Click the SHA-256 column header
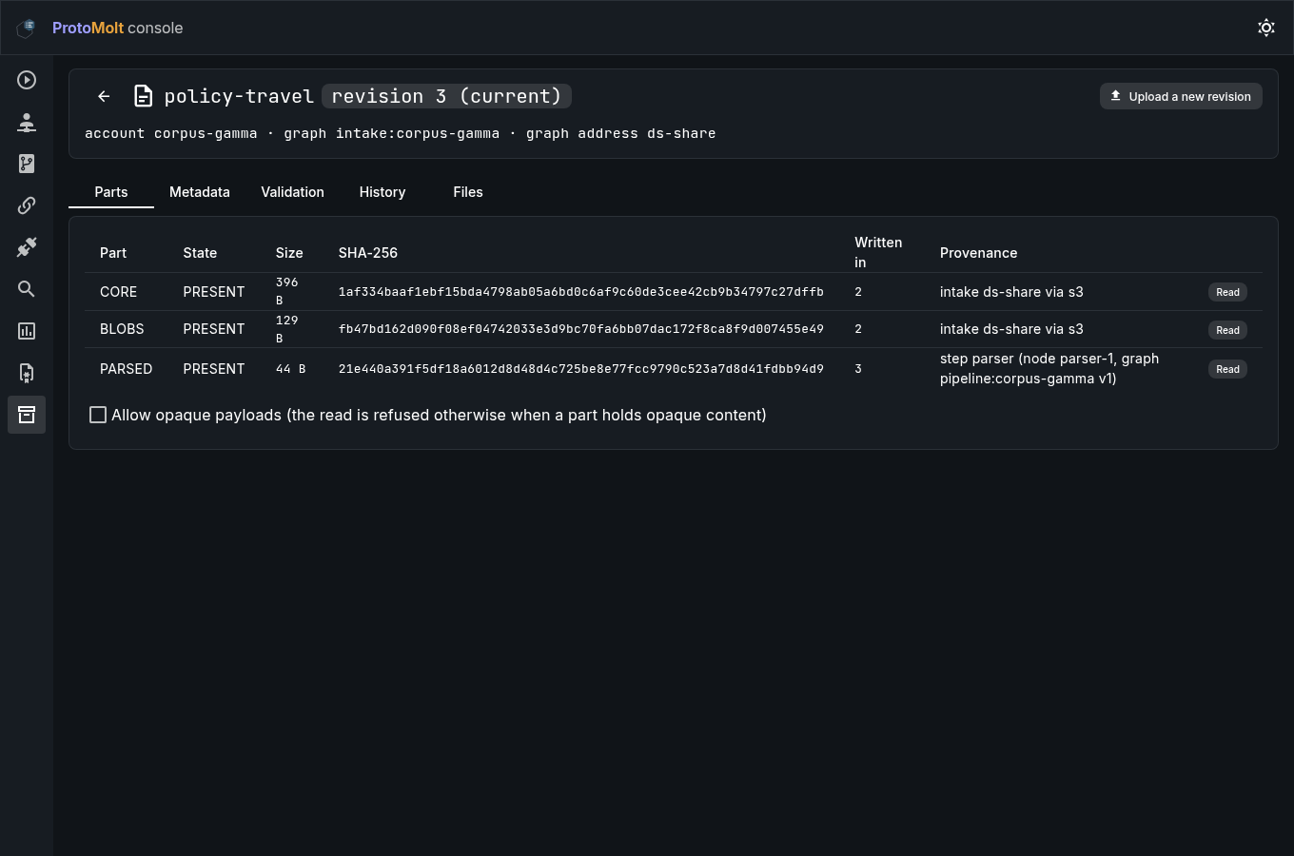 click(x=368, y=253)
